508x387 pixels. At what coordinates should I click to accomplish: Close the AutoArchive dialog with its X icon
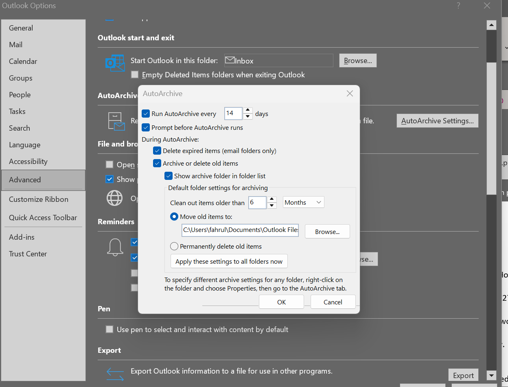pos(350,93)
